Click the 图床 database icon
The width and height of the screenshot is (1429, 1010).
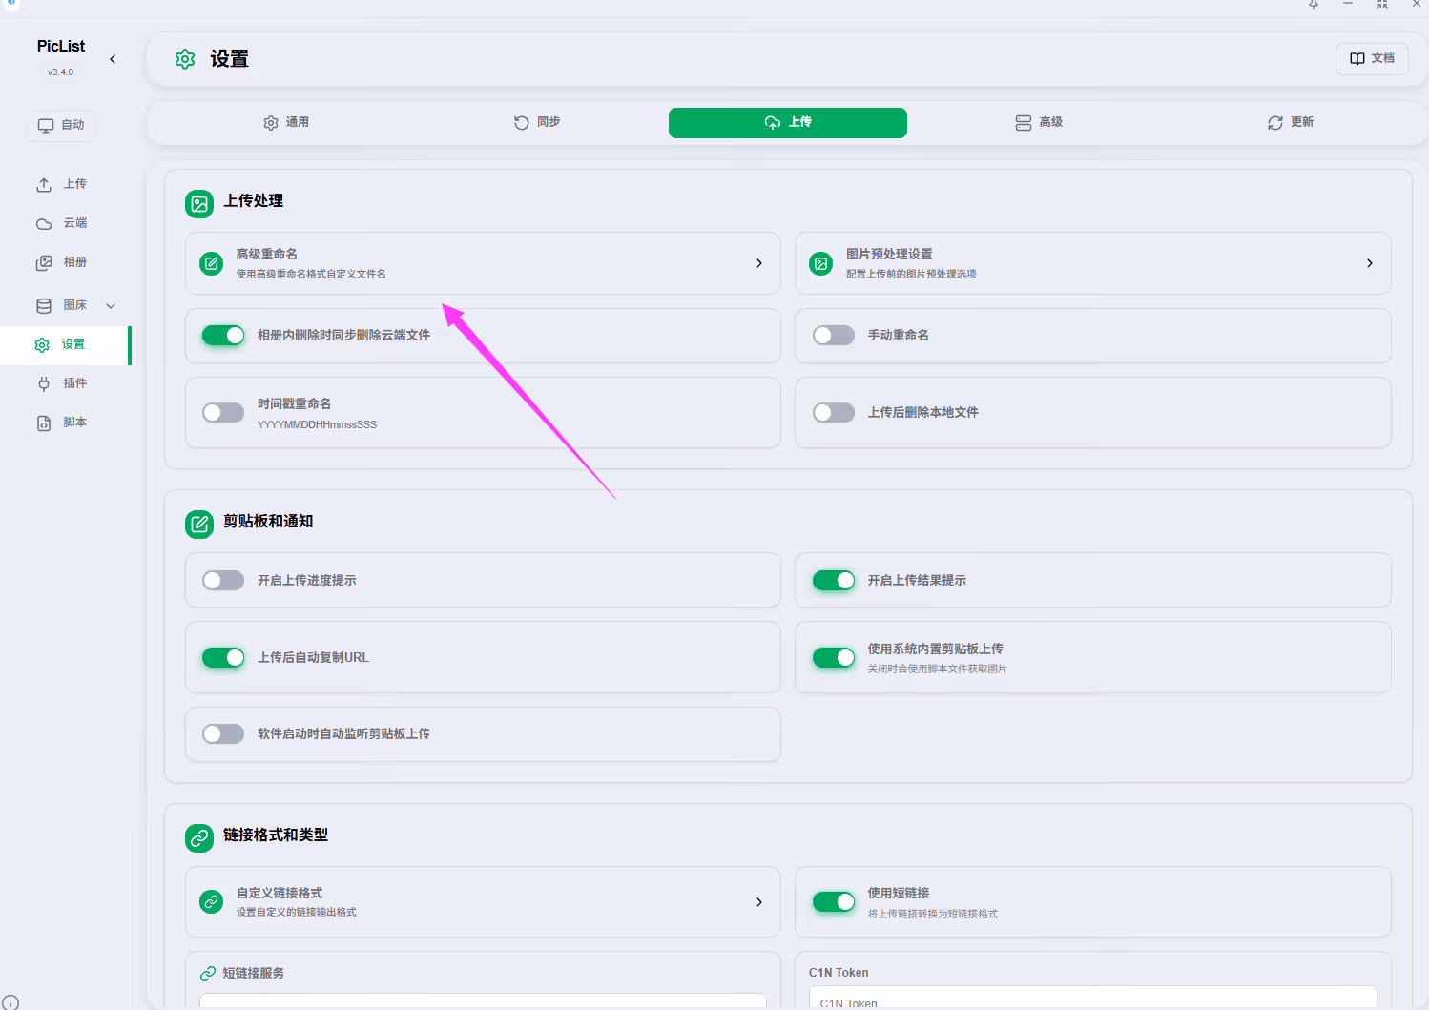44,306
